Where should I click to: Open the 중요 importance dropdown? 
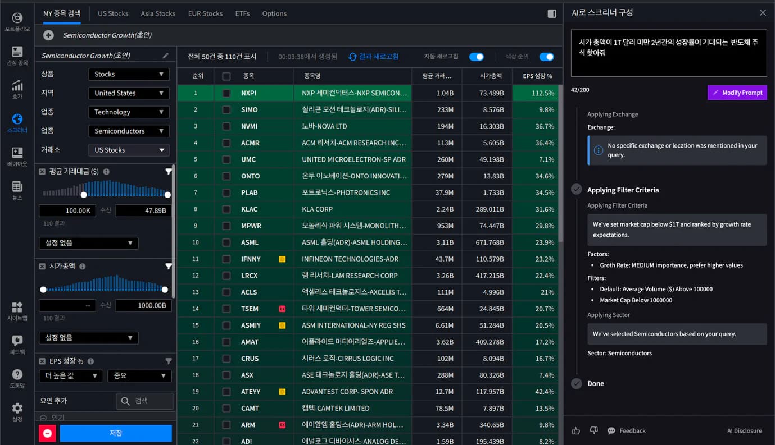point(139,376)
